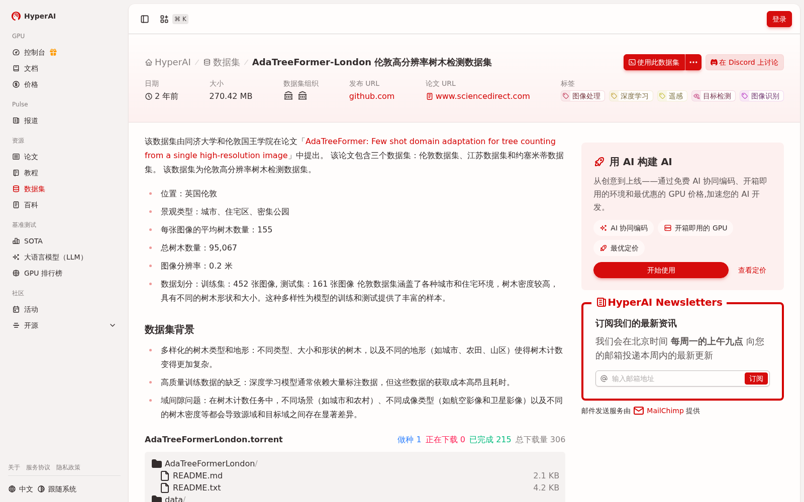Click the 总下载量 306 count

(x=540, y=439)
